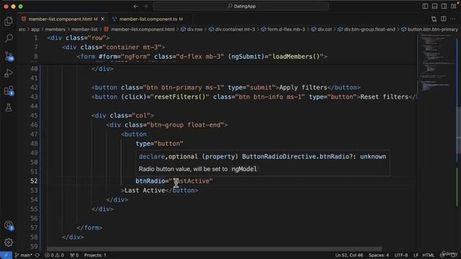The image size is (461, 259).
Task: Click the main branch status item
Action: [x=24, y=255]
